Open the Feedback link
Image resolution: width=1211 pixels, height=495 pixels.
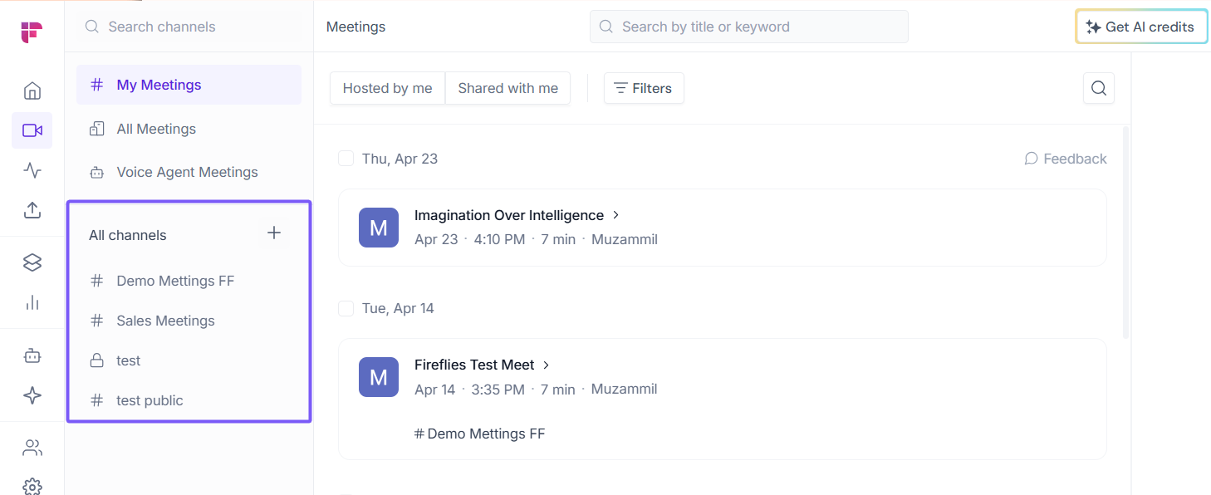coord(1066,159)
